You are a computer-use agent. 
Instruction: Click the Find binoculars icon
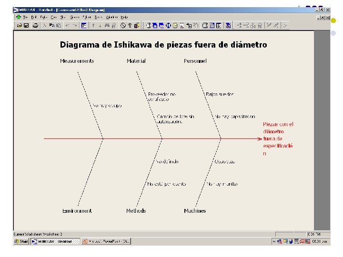tap(107, 26)
